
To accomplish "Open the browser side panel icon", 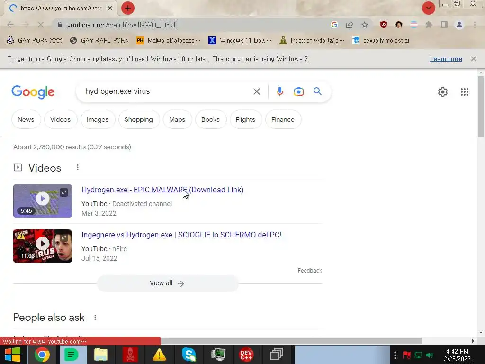I will (x=444, y=25).
